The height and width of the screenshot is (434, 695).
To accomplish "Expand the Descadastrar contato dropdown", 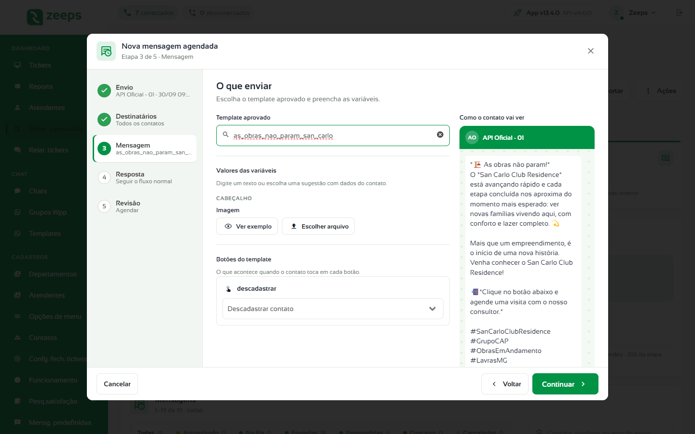I will pyautogui.click(x=333, y=309).
